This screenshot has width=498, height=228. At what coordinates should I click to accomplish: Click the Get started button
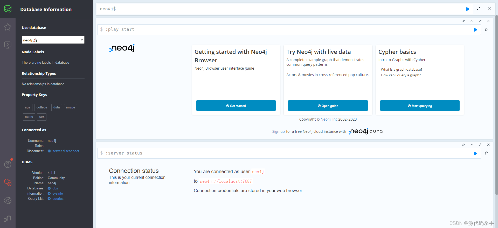click(x=236, y=106)
